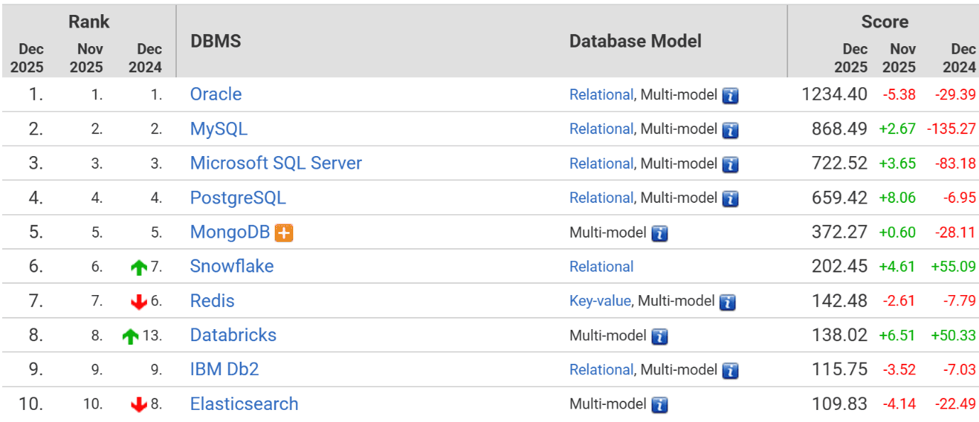Viewport: 979px width, 422px height.
Task: Open the Databricks link
Action: (x=233, y=335)
